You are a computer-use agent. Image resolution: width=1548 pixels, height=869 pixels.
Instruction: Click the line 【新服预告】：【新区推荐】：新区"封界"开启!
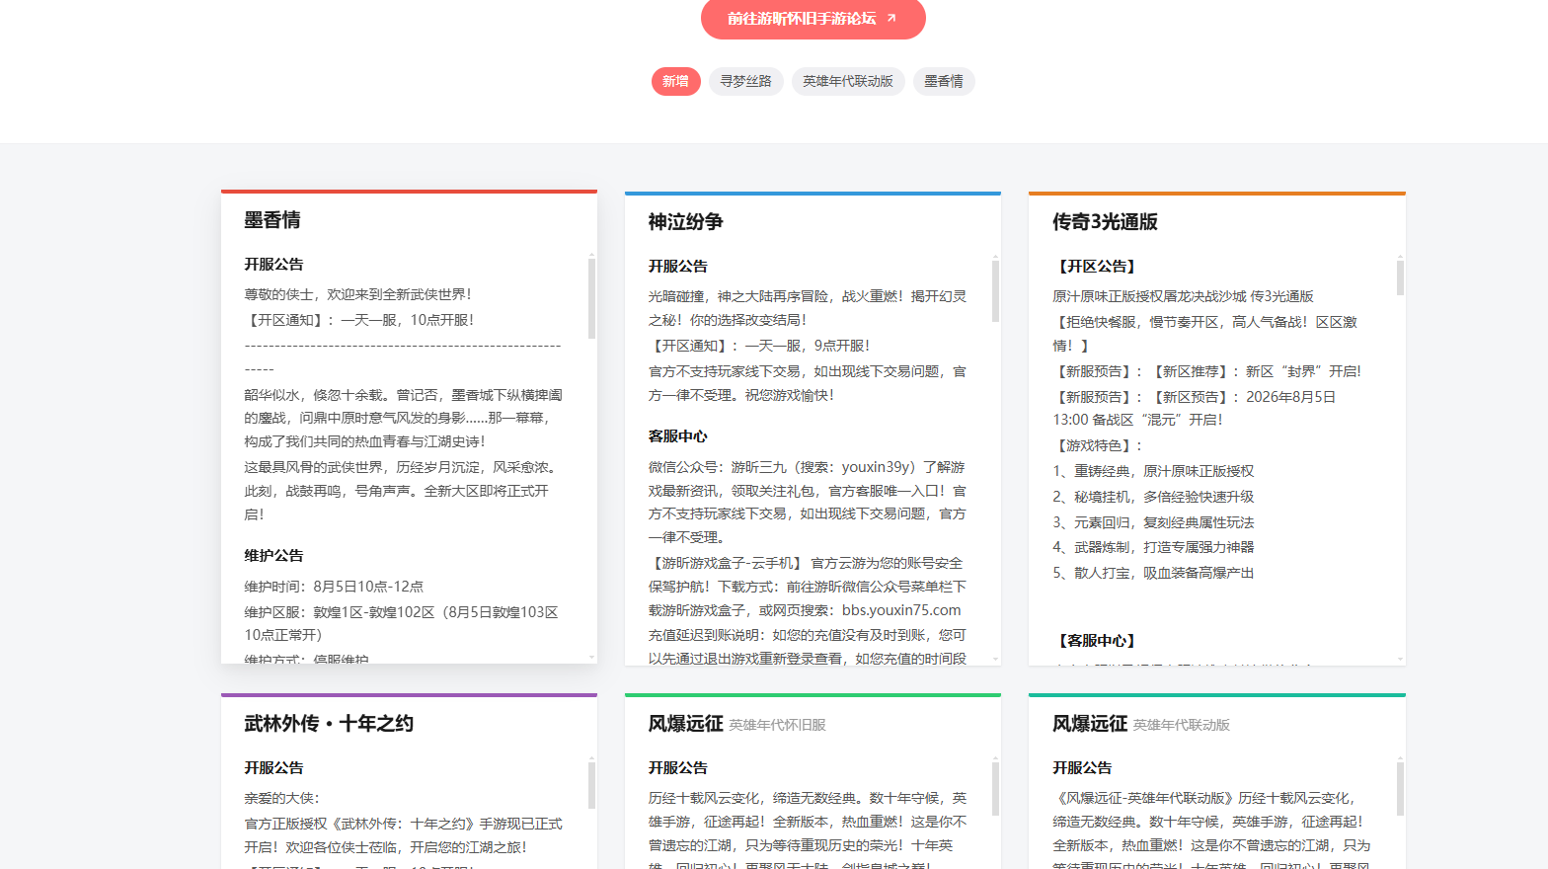pyautogui.click(x=1207, y=371)
